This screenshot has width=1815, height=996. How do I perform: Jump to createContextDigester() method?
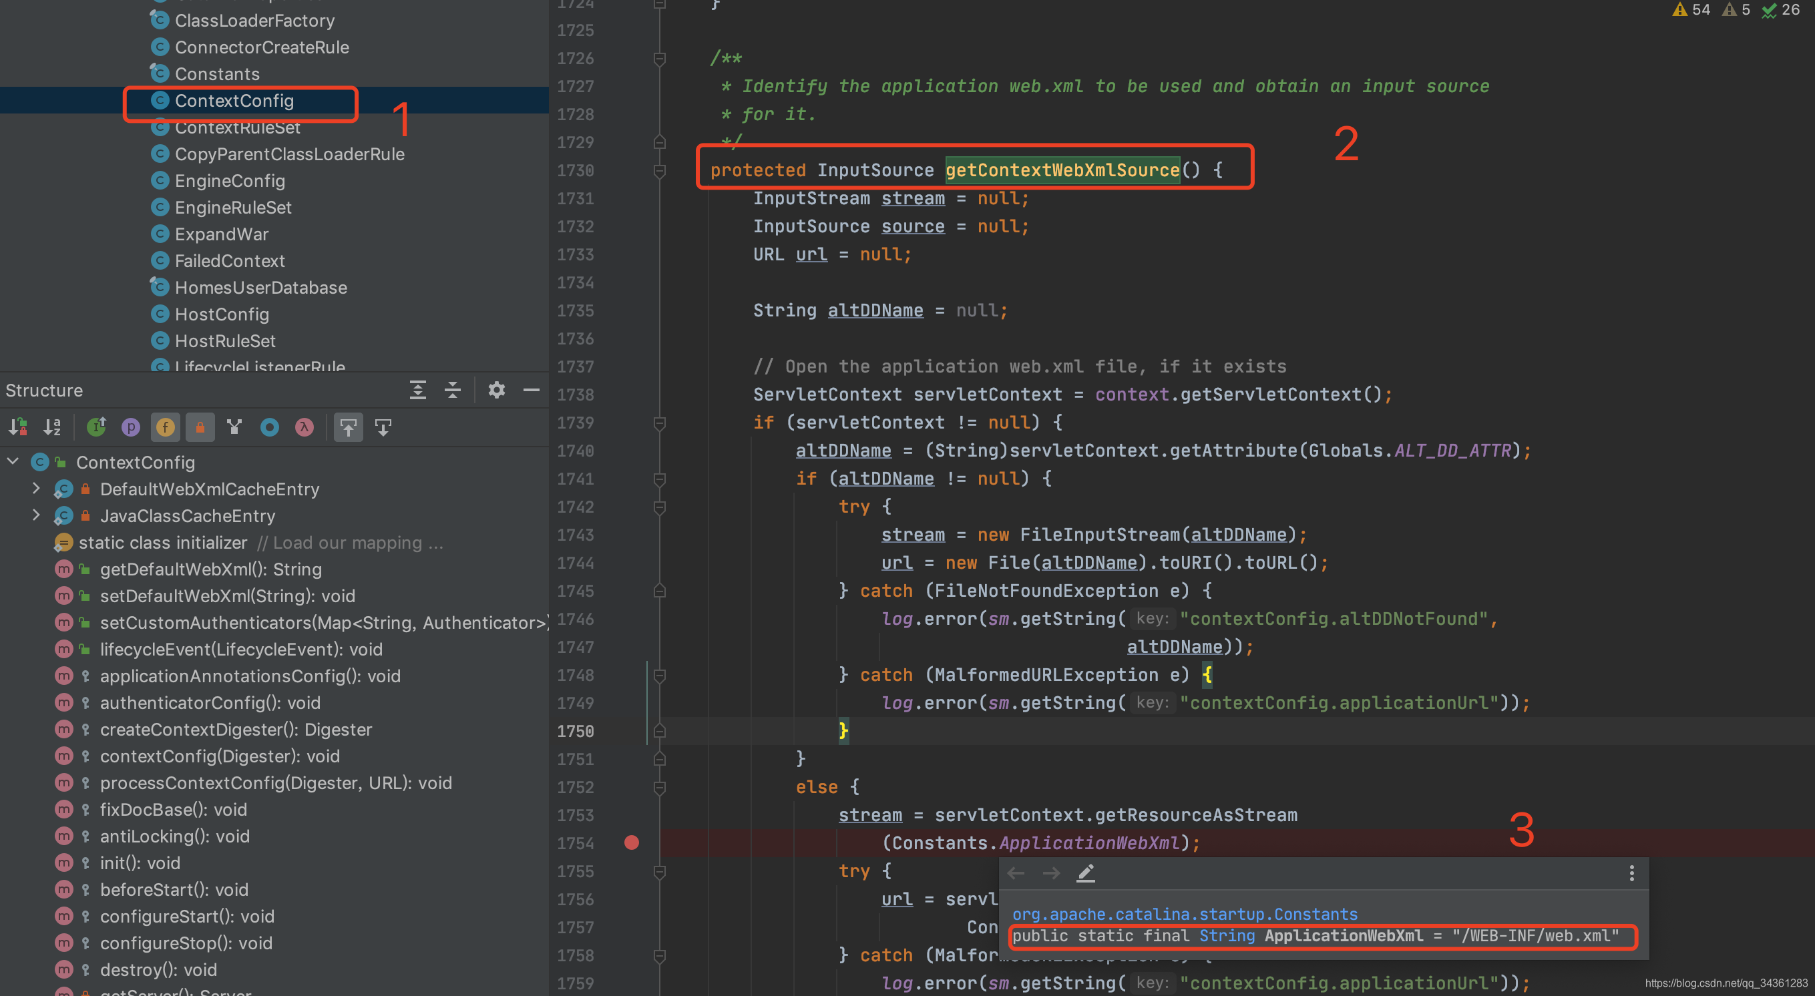pyautogui.click(x=236, y=730)
